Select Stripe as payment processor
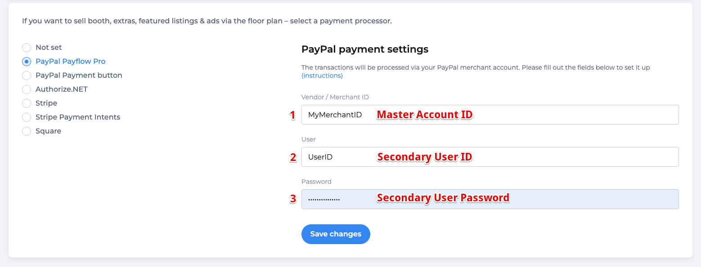 pos(26,103)
